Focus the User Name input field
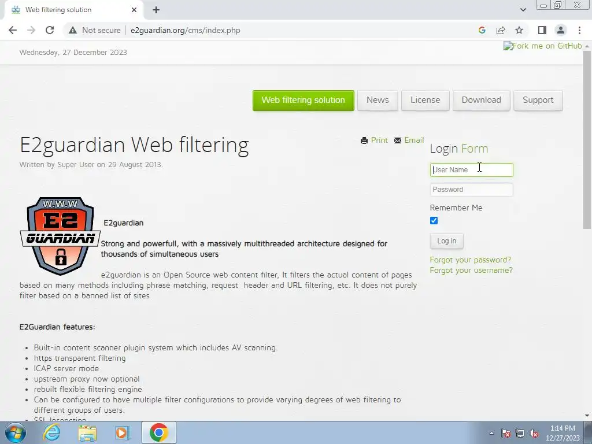 [x=472, y=170]
